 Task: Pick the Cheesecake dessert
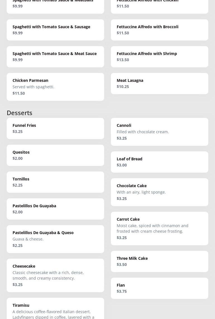[x=55, y=275]
